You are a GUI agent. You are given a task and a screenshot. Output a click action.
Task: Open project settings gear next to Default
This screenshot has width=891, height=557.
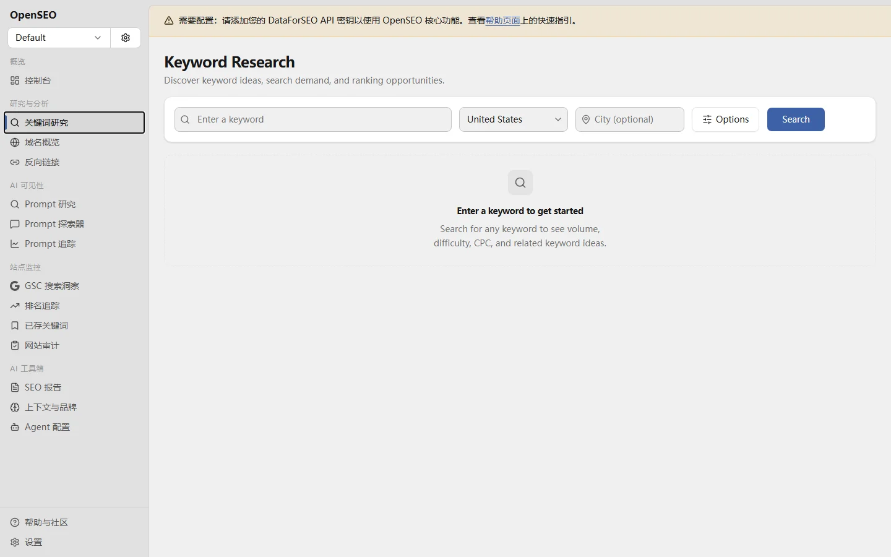click(126, 38)
